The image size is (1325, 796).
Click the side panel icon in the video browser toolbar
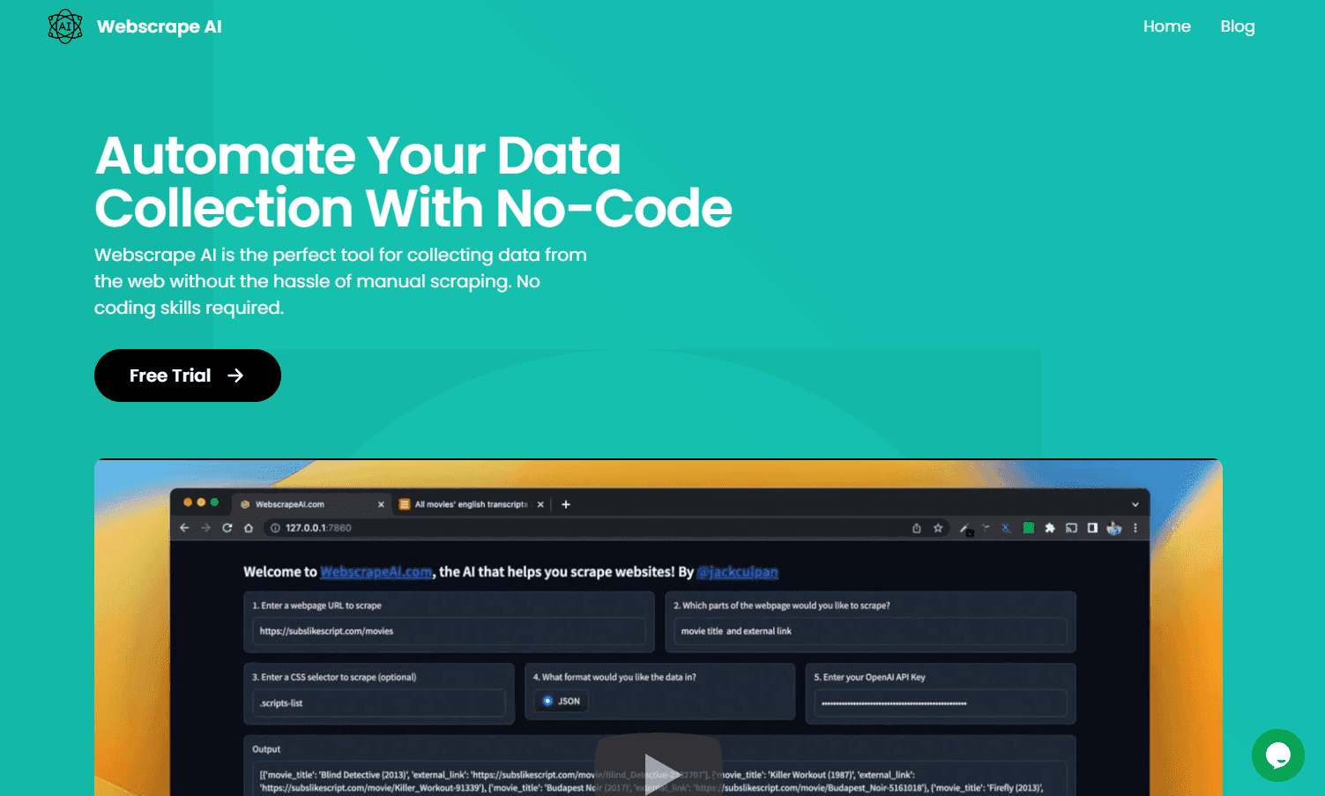(x=1092, y=528)
